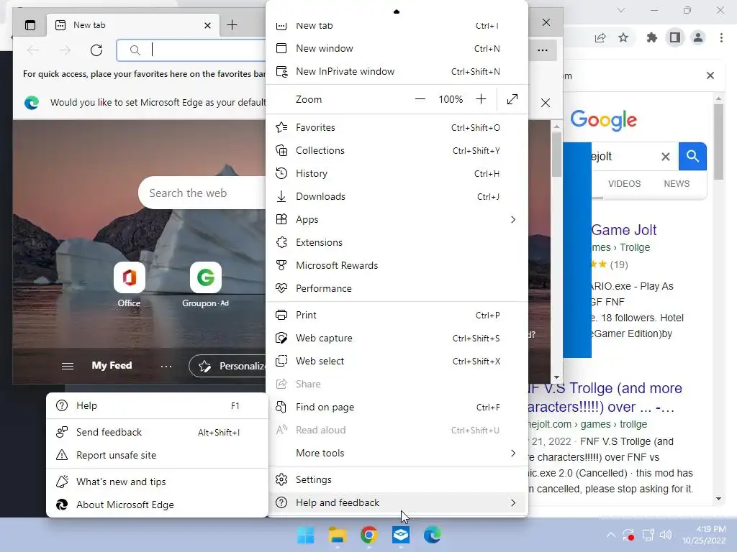Bookmark page with Chrome star icon
737x552 pixels.
[x=623, y=37]
